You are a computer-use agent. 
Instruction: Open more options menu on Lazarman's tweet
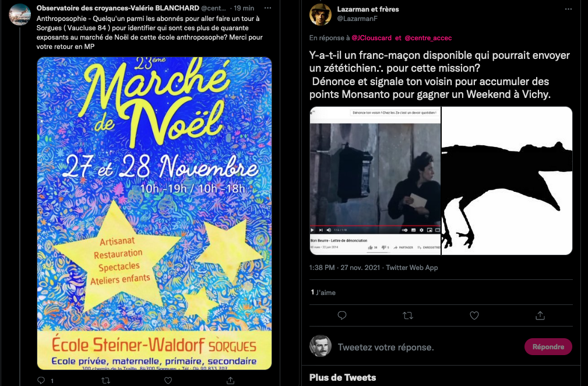pos(568,9)
